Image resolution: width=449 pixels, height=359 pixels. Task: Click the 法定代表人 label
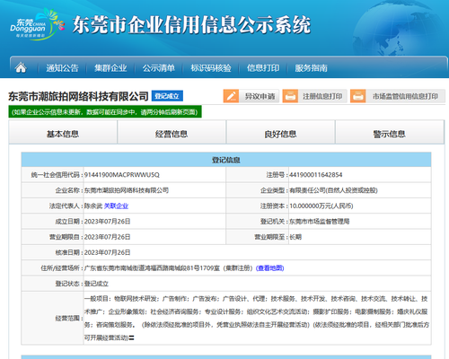point(65,206)
